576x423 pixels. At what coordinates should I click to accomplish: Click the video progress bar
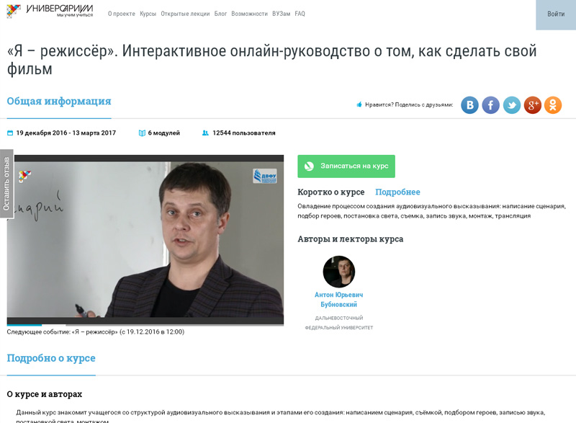click(145, 324)
